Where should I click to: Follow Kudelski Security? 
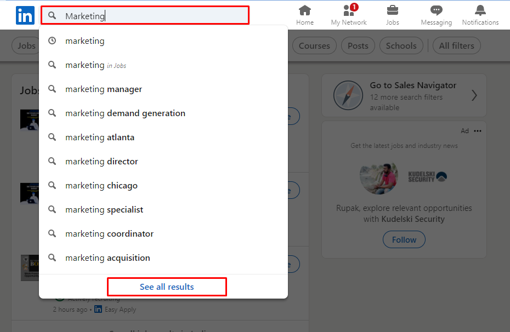tap(404, 240)
